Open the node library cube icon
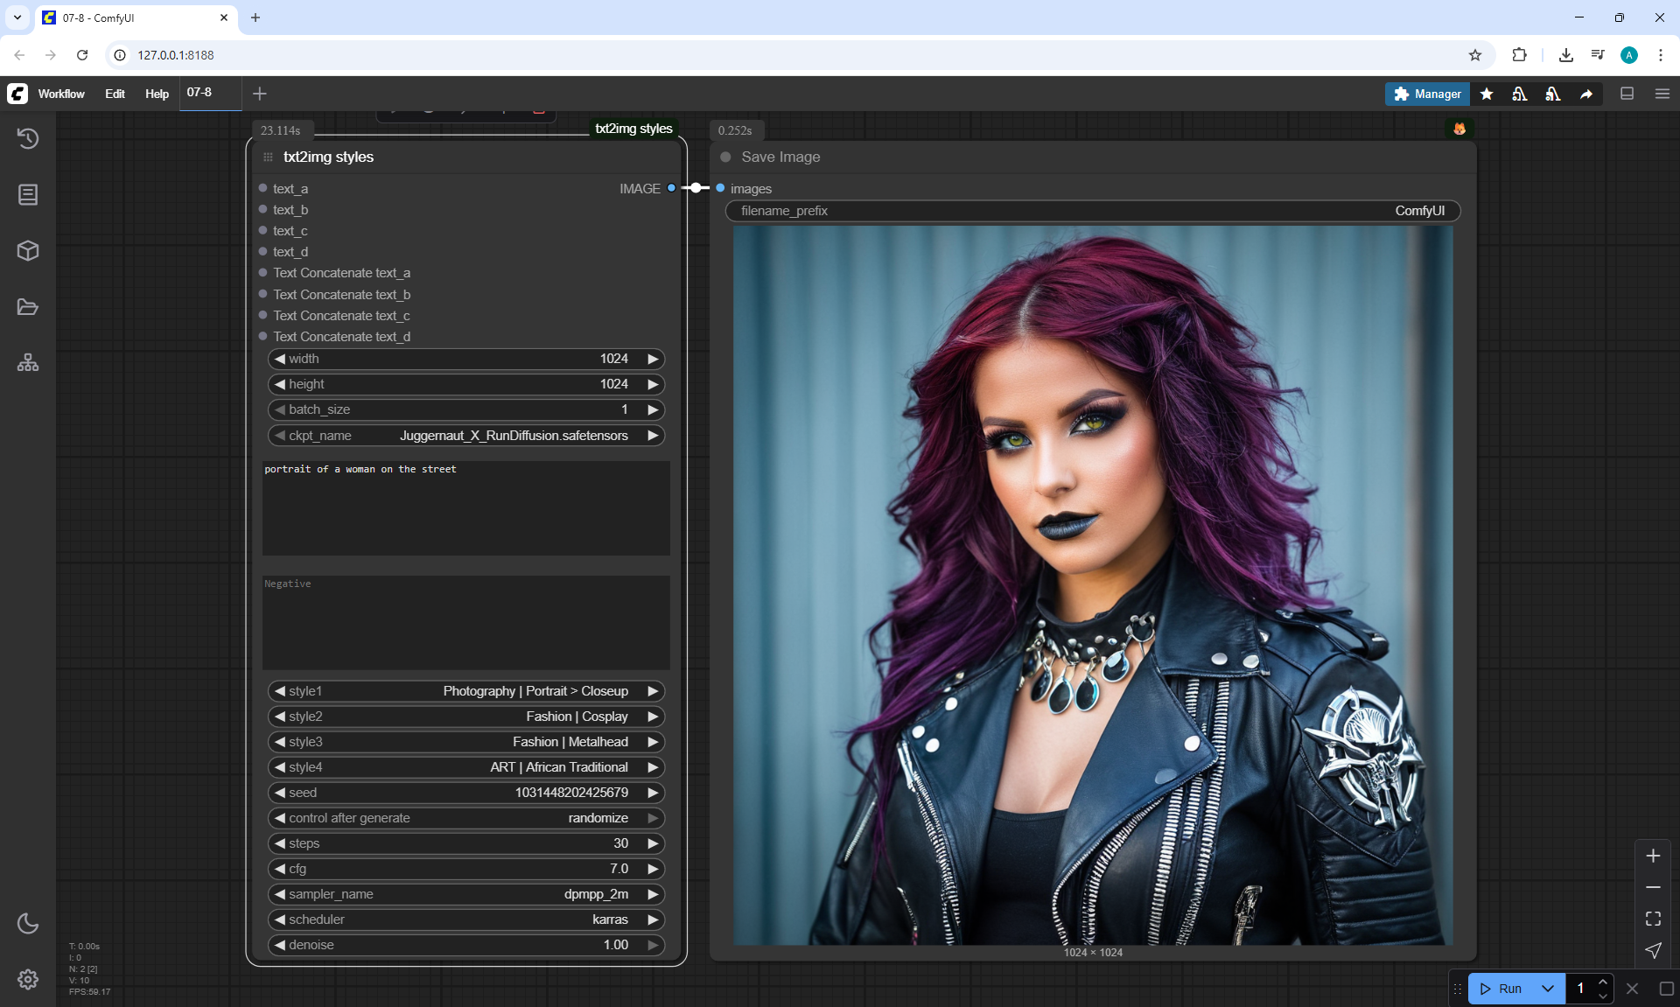The image size is (1680, 1007). pyautogui.click(x=28, y=251)
